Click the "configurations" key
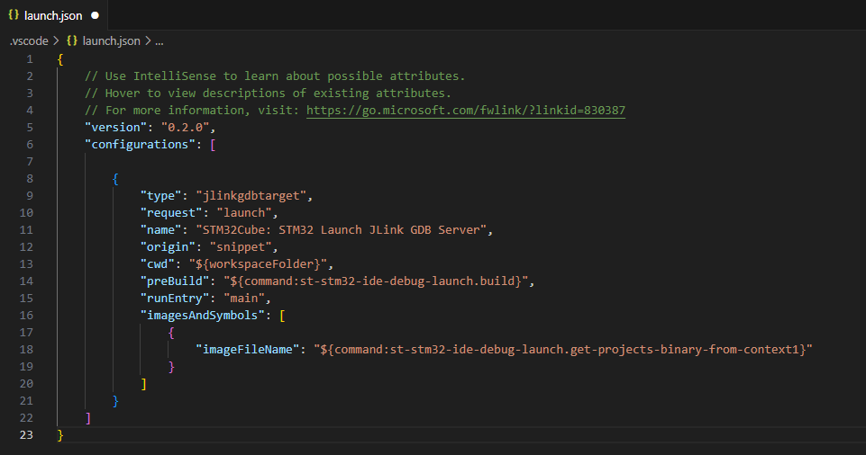The image size is (866, 455). pos(140,144)
